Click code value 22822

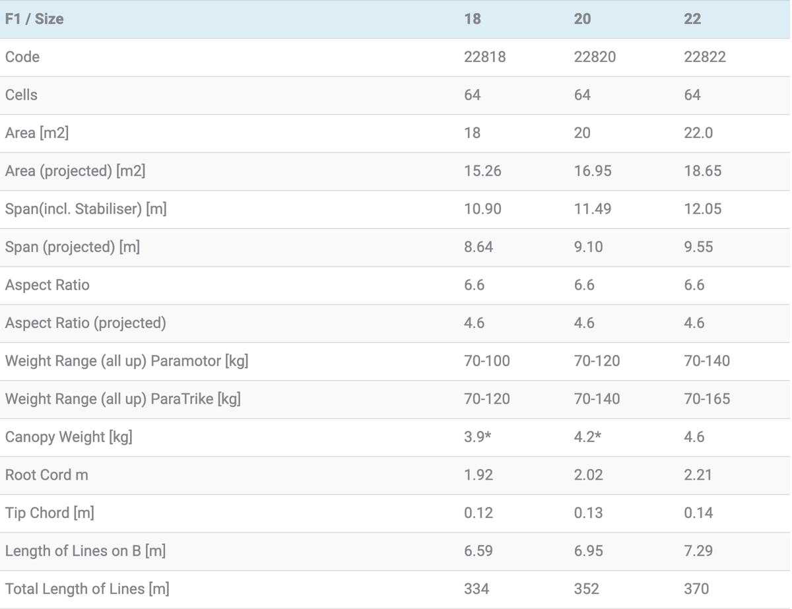click(705, 57)
